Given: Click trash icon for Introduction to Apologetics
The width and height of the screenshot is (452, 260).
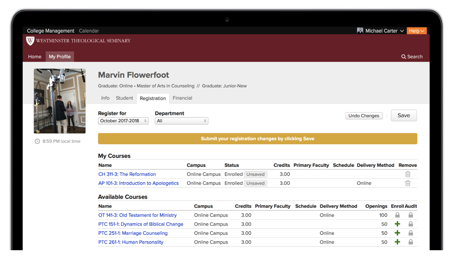Looking at the screenshot, I should coord(408,183).
